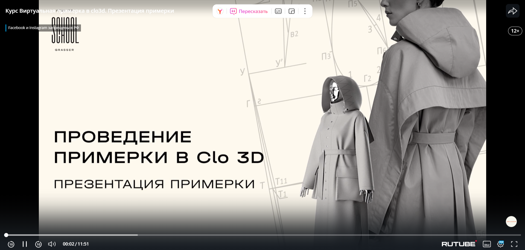
Task: Enter fullscreen mode
Action: click(x=514, y=244)
